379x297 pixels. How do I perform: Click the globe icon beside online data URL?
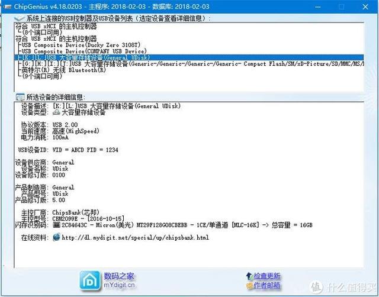click(56, 237)
